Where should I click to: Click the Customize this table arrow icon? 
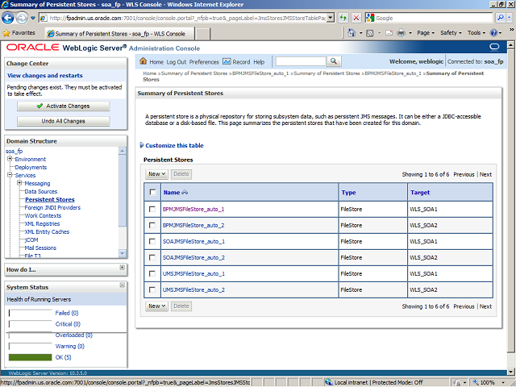pyautogui.click(x=142, y=145)
